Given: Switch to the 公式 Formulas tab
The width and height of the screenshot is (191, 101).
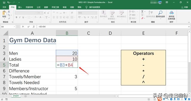Looking at the screenshot, I should (39, 7).
